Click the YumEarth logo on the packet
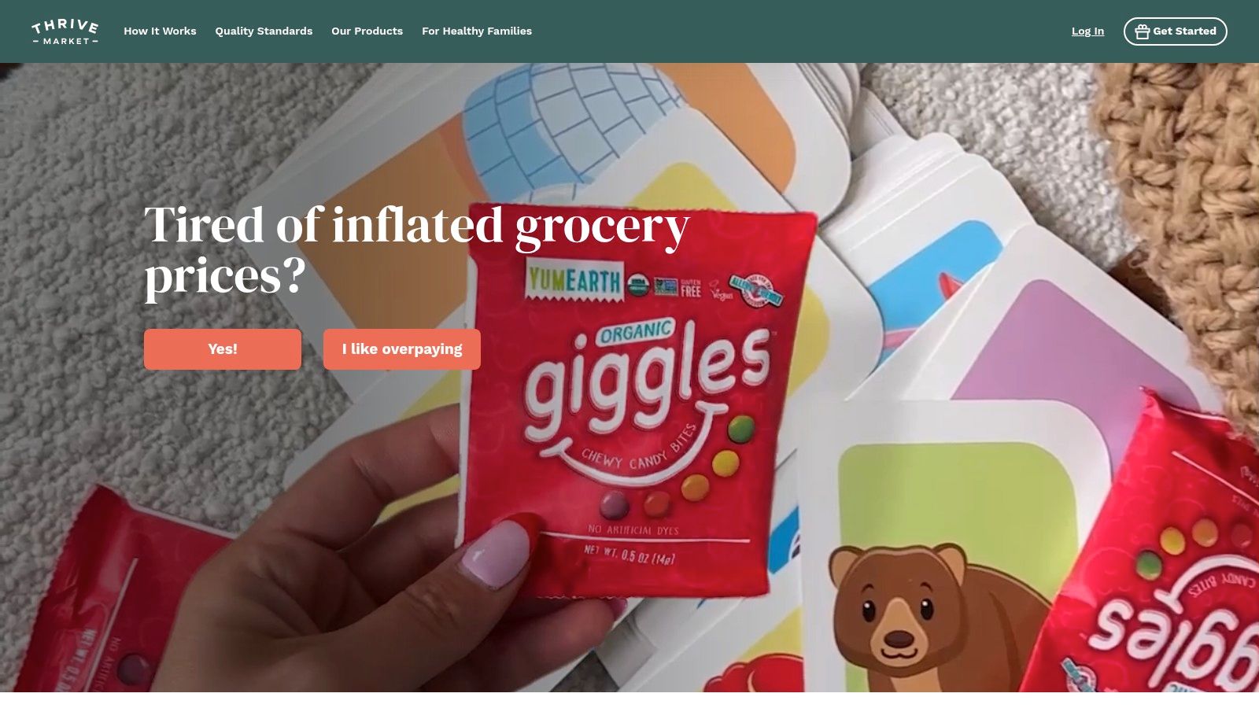This screenshot has width=1259, height=708. pos(574,281)
